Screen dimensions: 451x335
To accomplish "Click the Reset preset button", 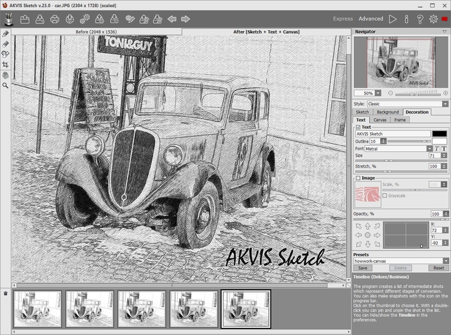I will point(439,268).
